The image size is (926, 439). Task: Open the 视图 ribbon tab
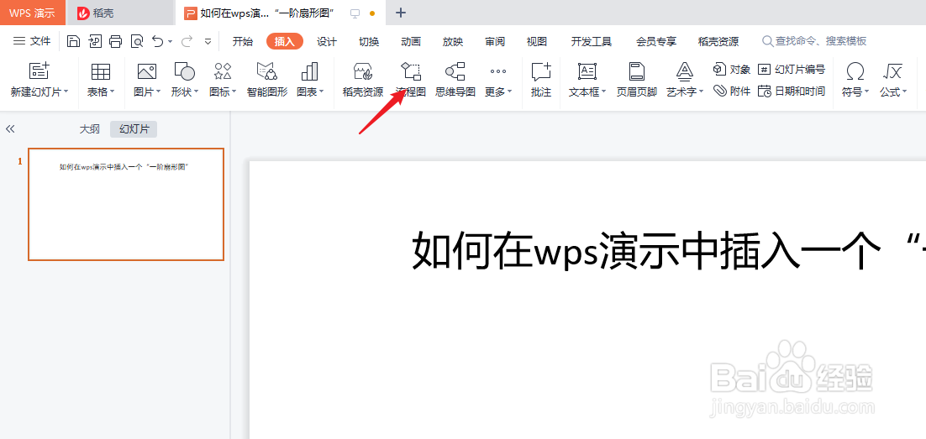tap(537, 41)
